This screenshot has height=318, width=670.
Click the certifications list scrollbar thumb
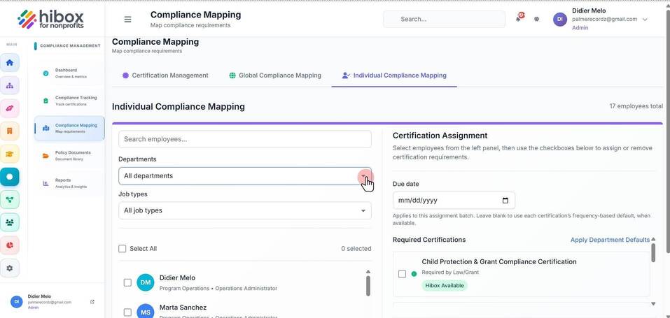(x=653, y=253)
